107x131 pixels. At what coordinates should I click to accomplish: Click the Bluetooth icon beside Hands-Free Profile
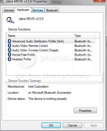[x=10, y=55]
